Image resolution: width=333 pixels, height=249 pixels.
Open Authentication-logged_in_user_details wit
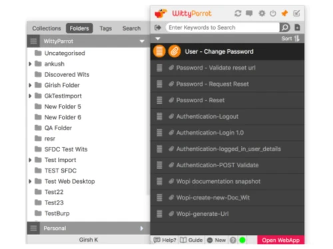pyautogui.click(x=227, y=149)
